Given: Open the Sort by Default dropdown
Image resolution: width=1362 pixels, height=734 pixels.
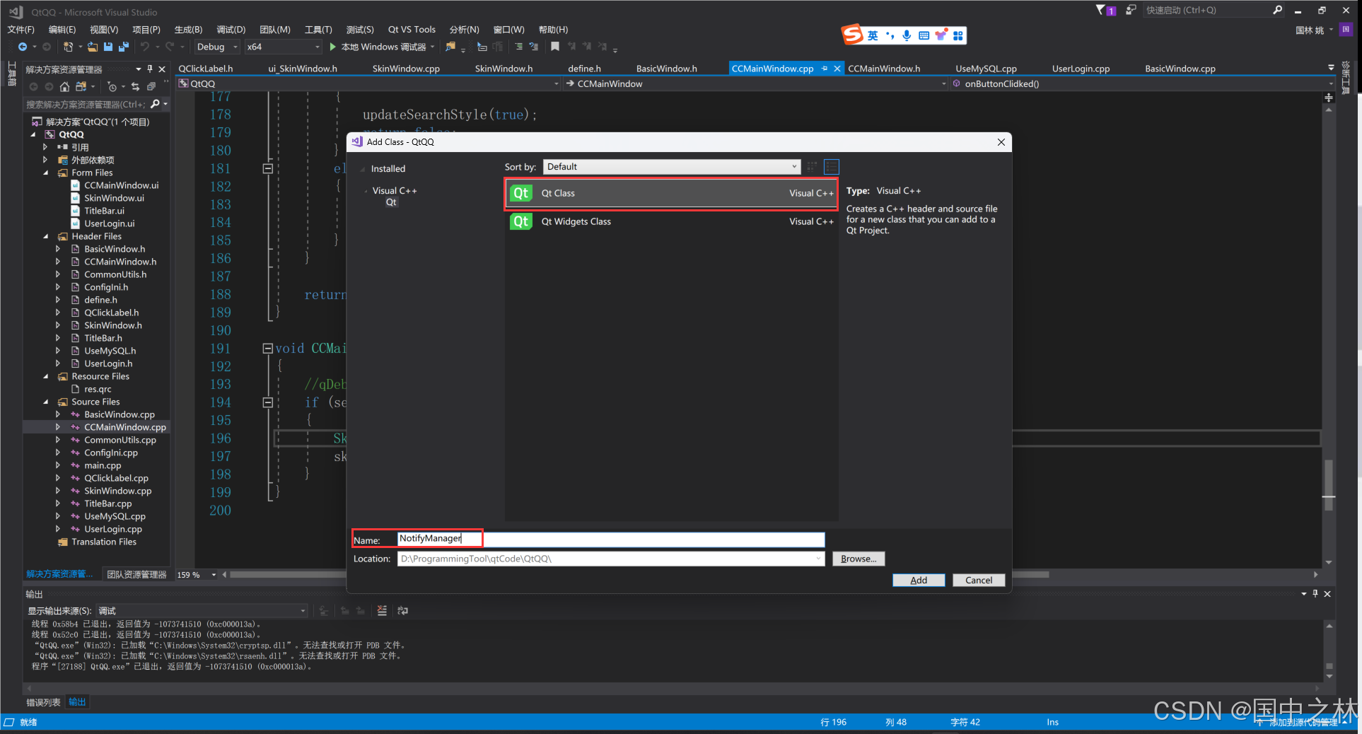Looking at the screenshot, I should (x=672, y=167).
